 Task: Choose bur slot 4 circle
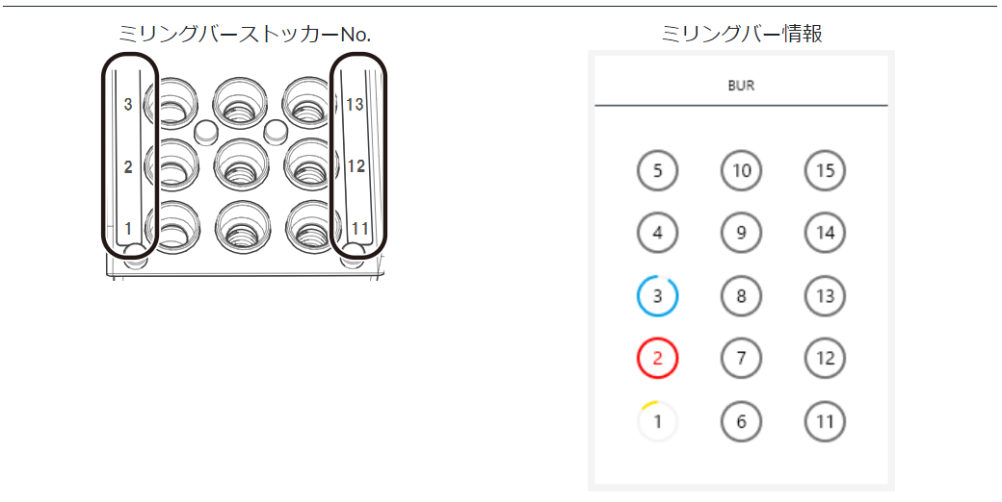pos(657,233)
